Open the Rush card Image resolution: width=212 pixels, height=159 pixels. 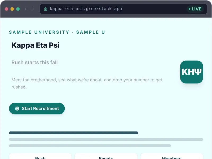point(40,156)
